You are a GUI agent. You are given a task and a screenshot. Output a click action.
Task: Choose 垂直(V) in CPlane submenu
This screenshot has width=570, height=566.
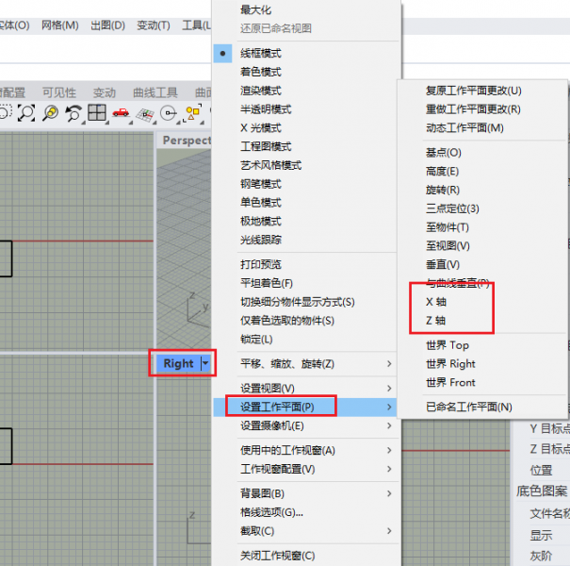pyautogui.click(x=443, y=265)
